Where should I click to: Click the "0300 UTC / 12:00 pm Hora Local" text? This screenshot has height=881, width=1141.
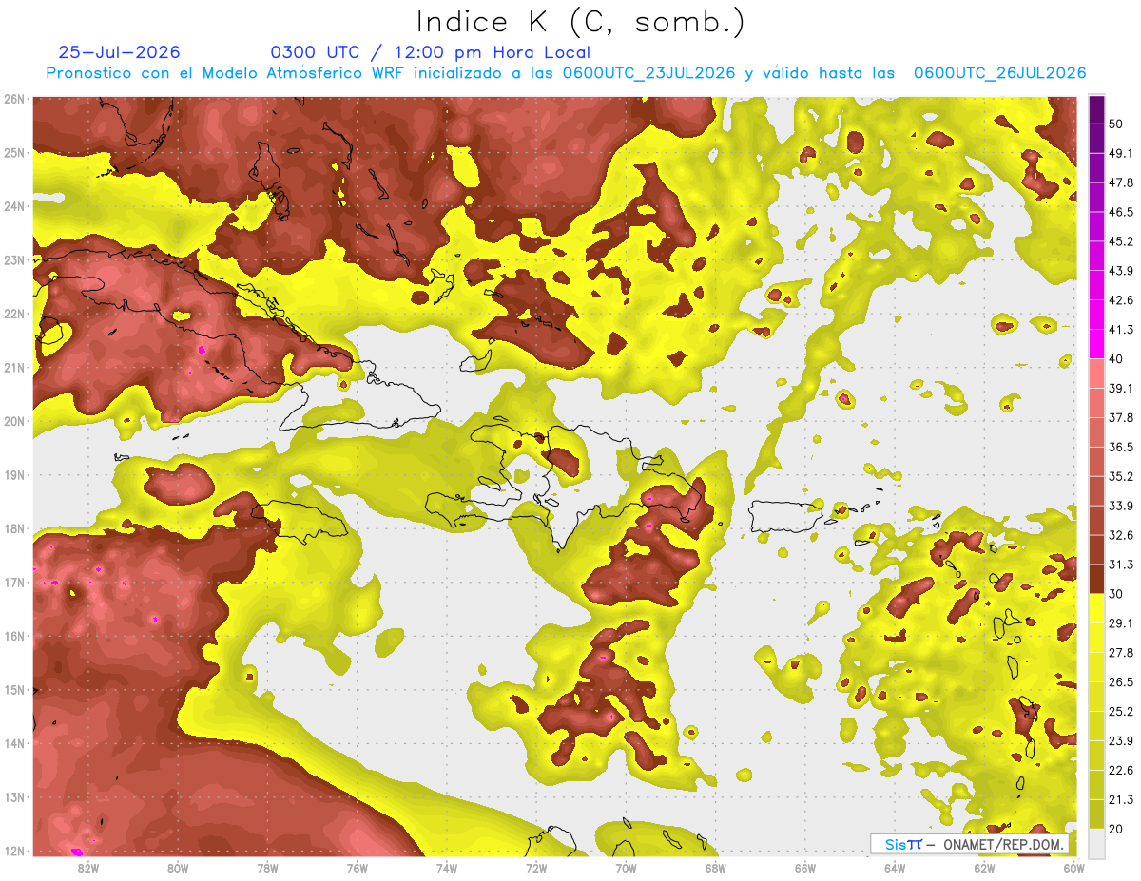[x=431, y=52]
